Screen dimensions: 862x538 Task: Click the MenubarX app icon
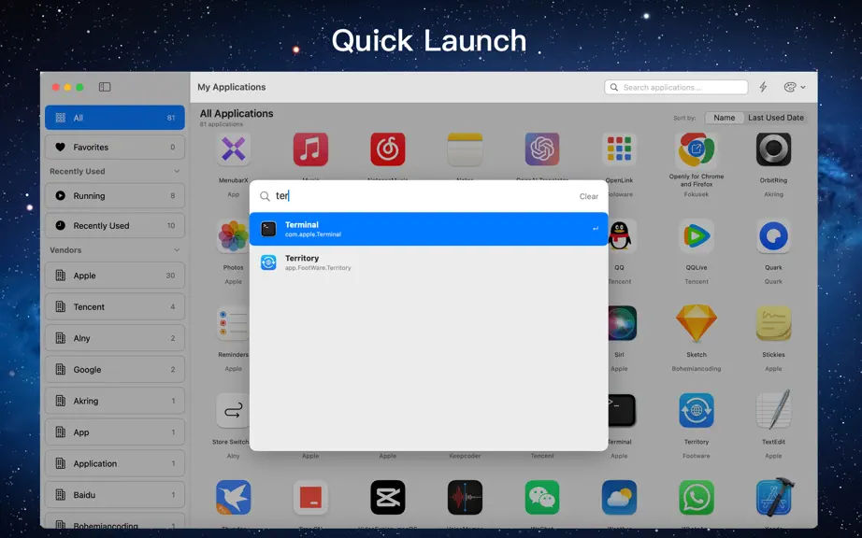(233, 149)
